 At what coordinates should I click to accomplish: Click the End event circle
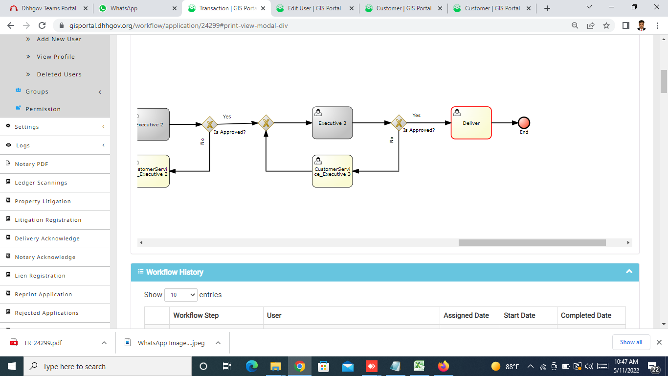click(x=524, y=123)
